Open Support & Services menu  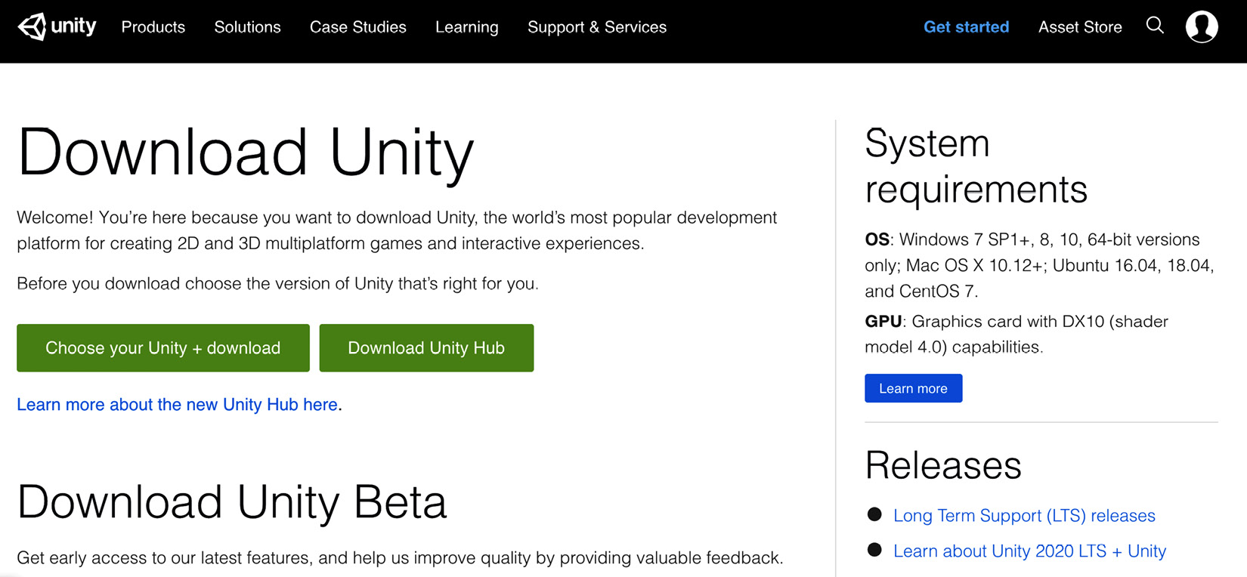pyautogui.click(x=597, y=27)
